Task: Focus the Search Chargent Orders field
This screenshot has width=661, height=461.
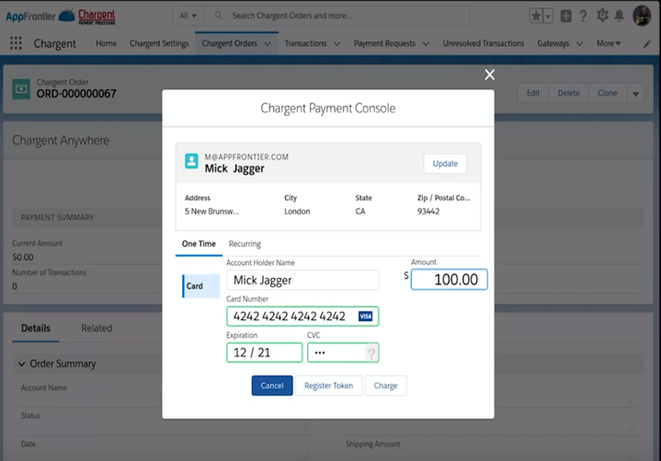Action: coord(336,16)
